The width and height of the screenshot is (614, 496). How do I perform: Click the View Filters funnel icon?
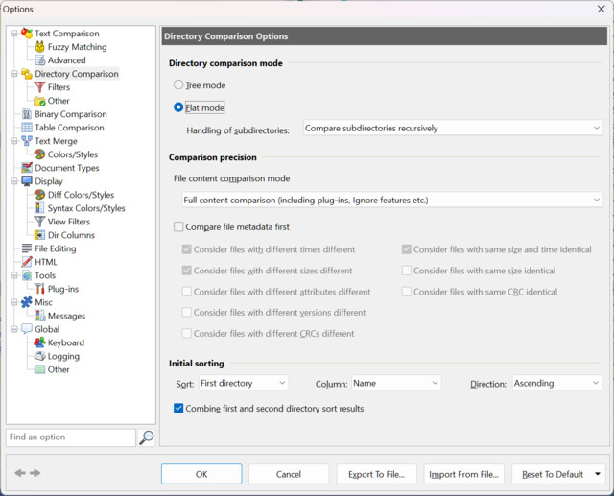[39, 222]
